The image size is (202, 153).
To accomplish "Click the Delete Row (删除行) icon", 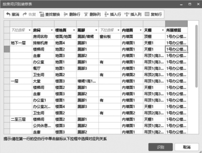I will pos(66,14).
